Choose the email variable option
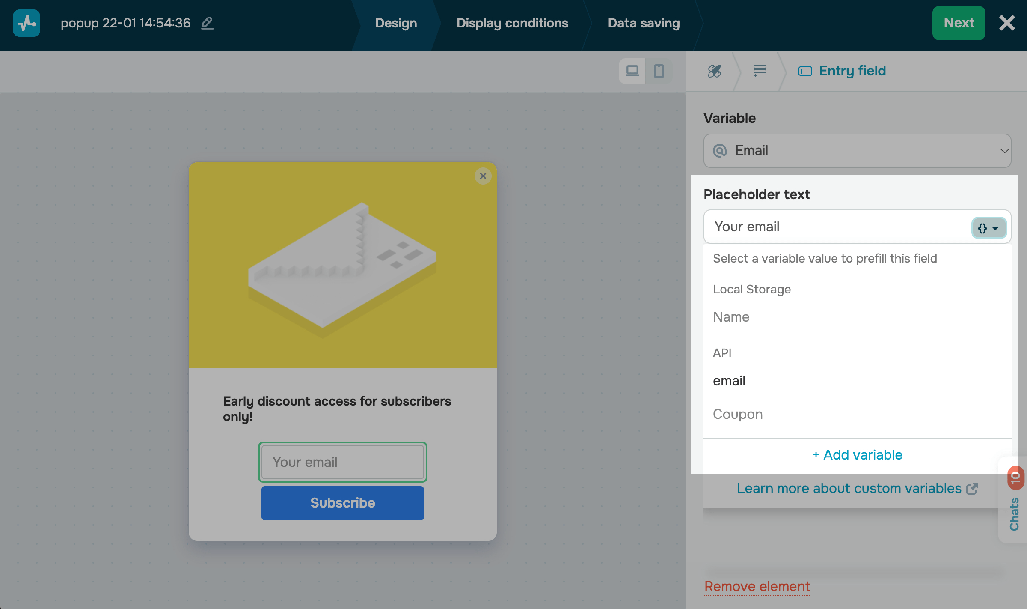Viewport: 1027px width, 609px height. [729, 381]
